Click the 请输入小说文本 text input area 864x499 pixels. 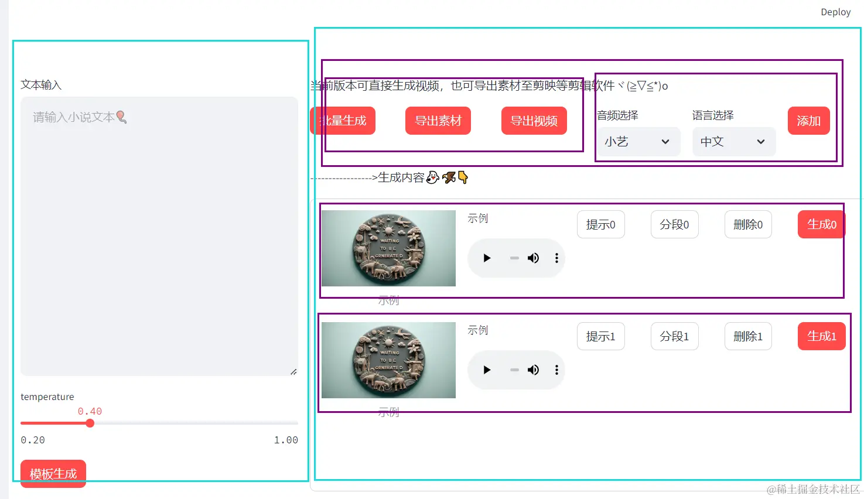coord(159,234)
